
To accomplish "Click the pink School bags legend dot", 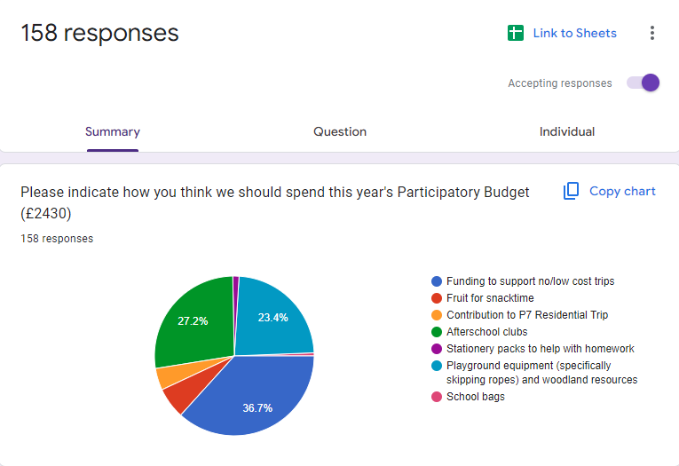I will click(436, 397).
